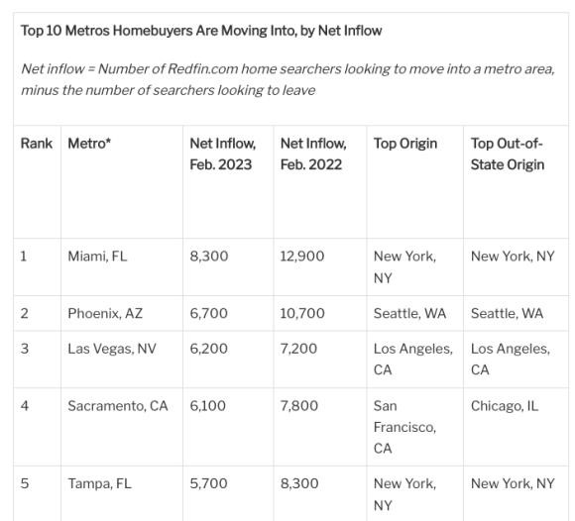Click the Net Inflow, Feb. 2022 header
The width and height of the screenshot is (575, 521).
(x=313, y=154)
